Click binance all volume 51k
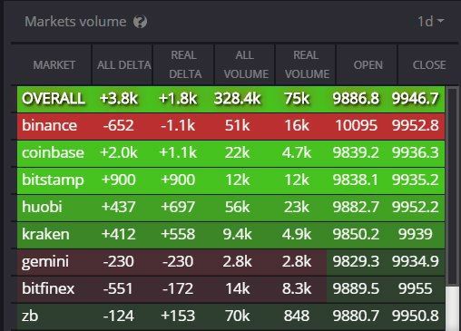 click(x=238, y=125)
